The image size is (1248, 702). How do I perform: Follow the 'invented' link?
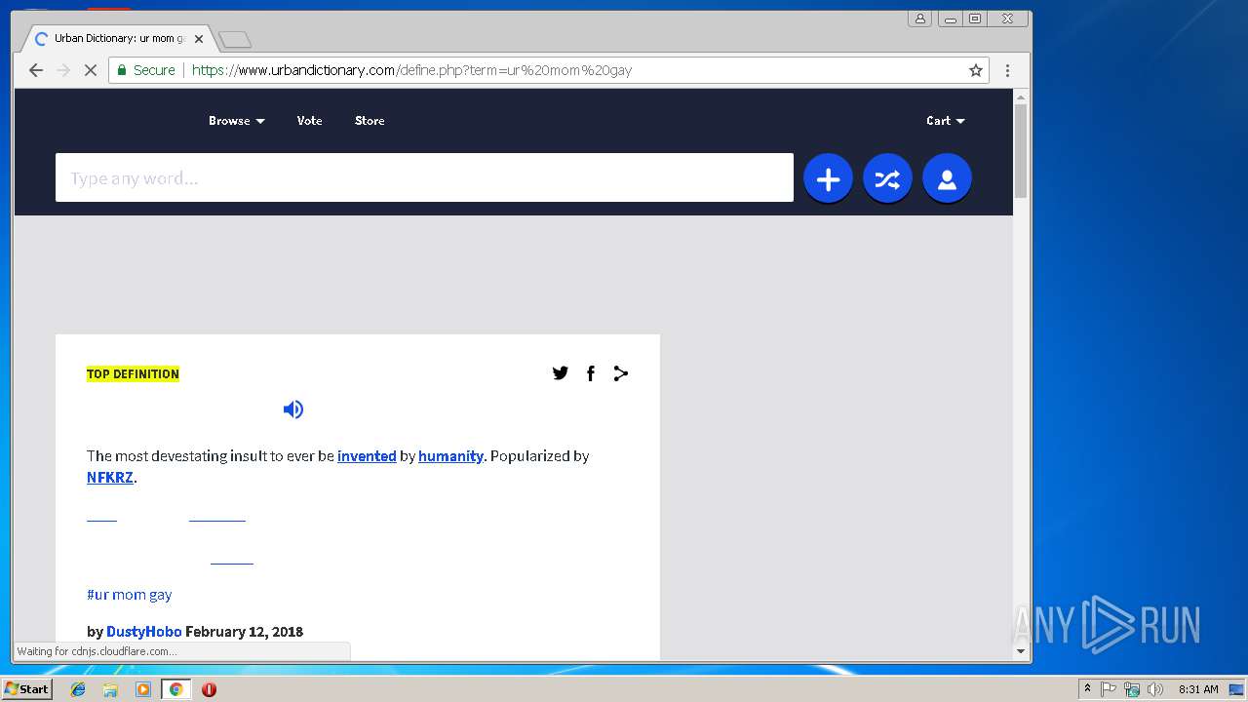(367, 456)
